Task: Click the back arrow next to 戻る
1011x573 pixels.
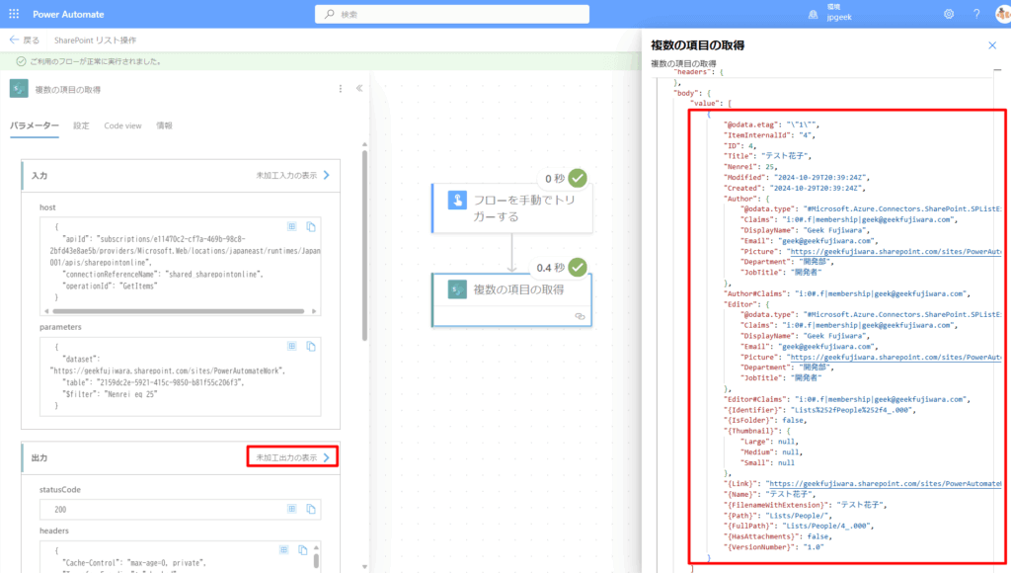Action: [x=14, y=40]
